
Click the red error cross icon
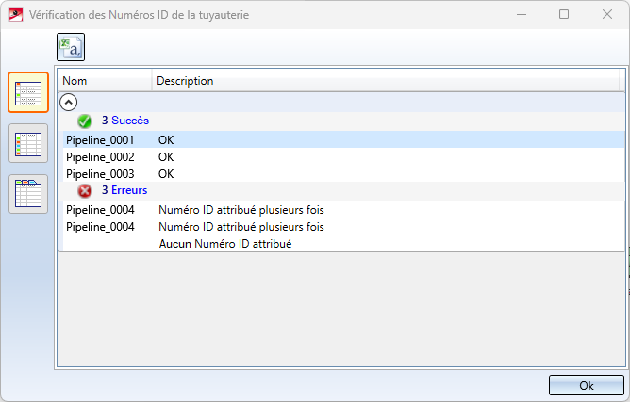pos(85,190)
